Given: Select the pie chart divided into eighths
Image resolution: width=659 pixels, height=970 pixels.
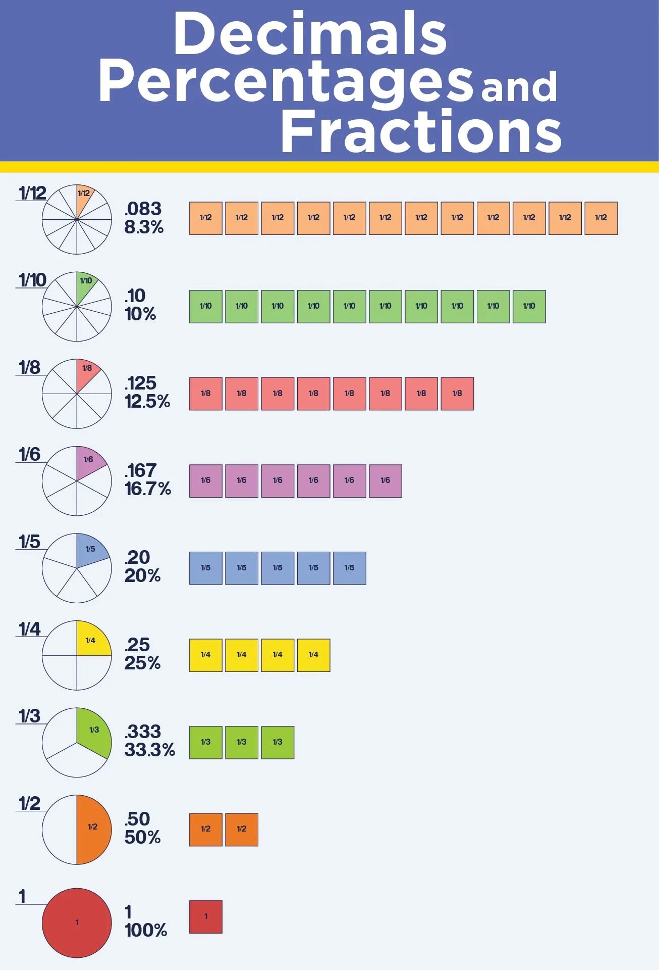Looking at the screenshot, I should [x=77, y=394].
